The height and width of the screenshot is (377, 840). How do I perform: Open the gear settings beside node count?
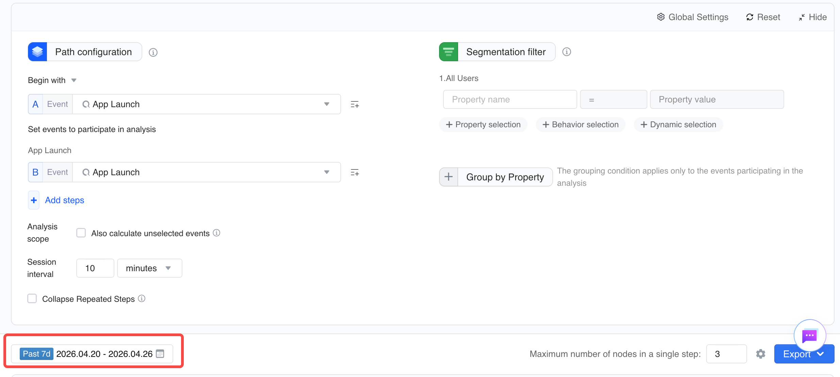pyautogui.click(x=761, y=354)
